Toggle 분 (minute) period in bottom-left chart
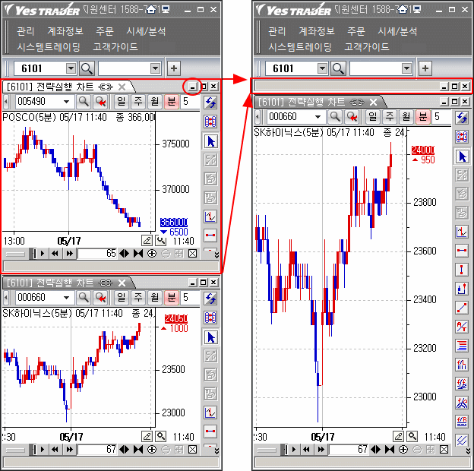Screen dimensions: 474x471 click(171, 297)
